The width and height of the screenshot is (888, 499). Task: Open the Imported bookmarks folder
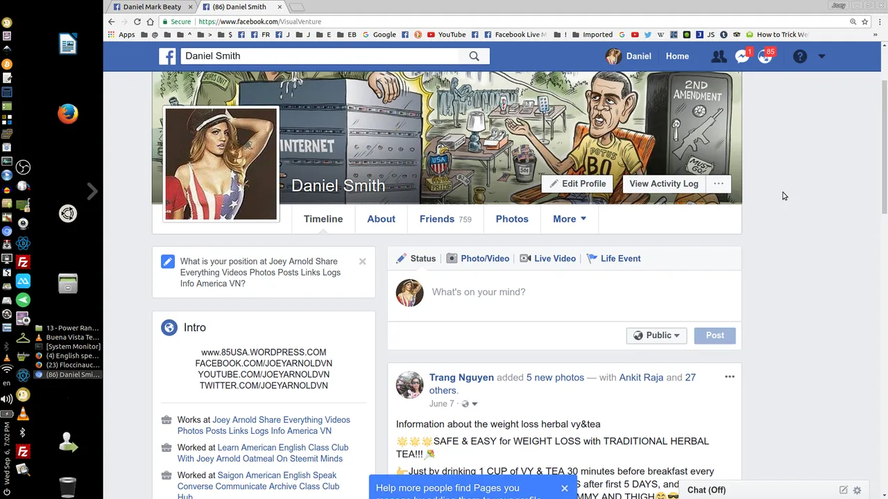(592, 35)
